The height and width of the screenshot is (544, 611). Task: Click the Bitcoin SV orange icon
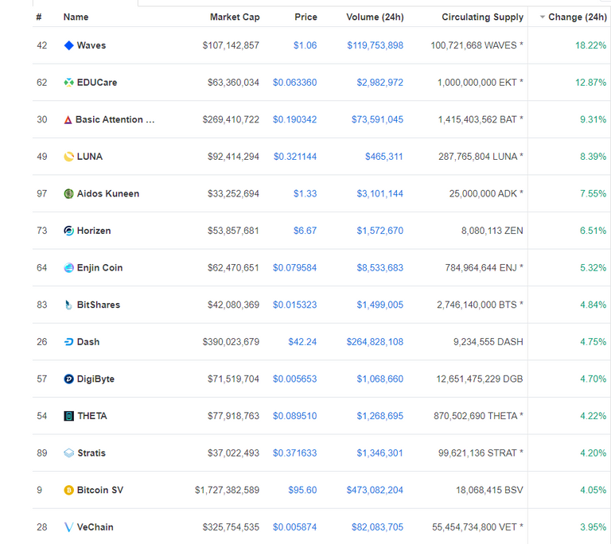click(x=68, y=490)
